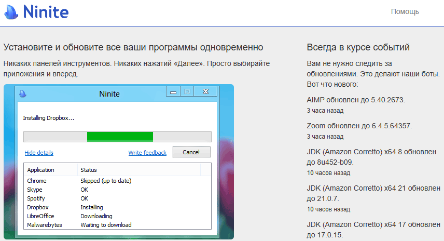This screenshot has width=444, height=241.
Task: Cancel the installation
Action: tap(191, 152)
